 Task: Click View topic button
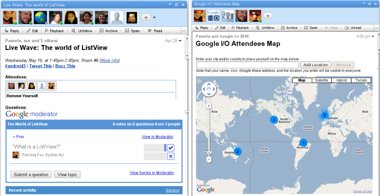[67, 174]
